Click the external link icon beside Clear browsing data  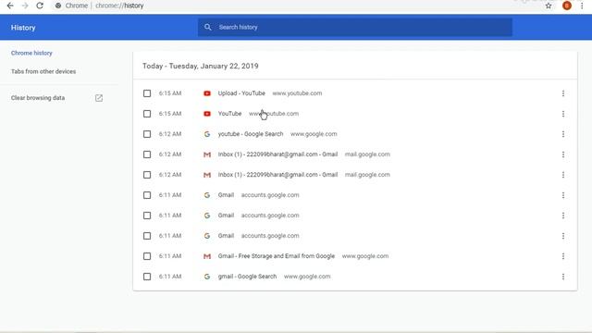[99, 98]
